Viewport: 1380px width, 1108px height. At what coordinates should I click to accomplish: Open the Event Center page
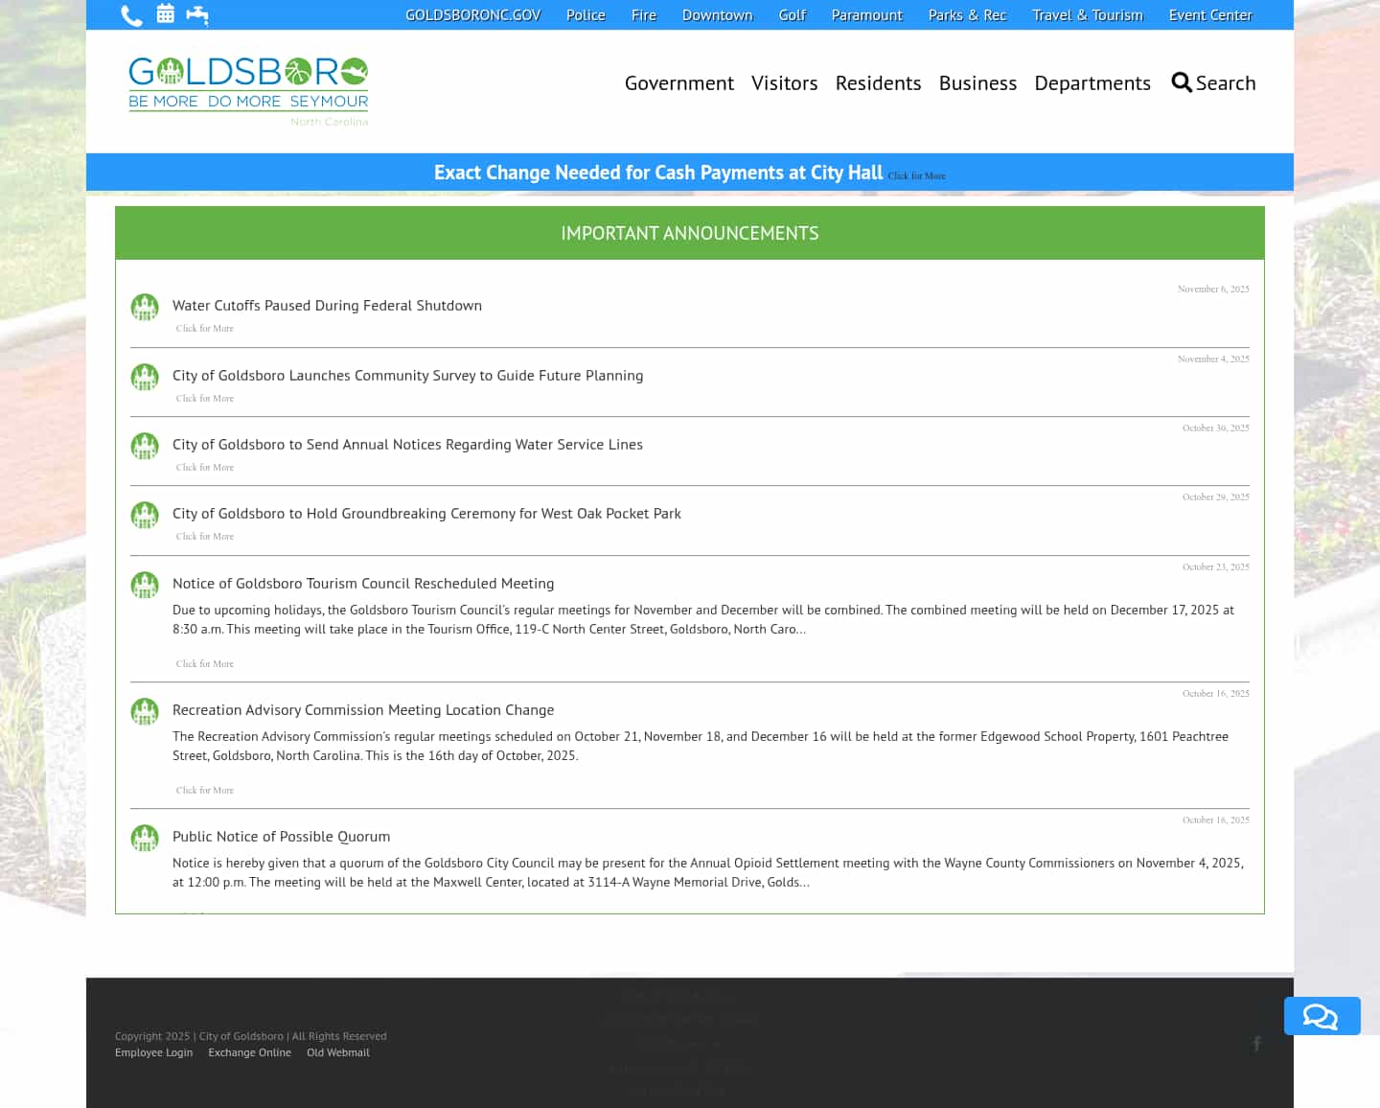coord(1210,14)
